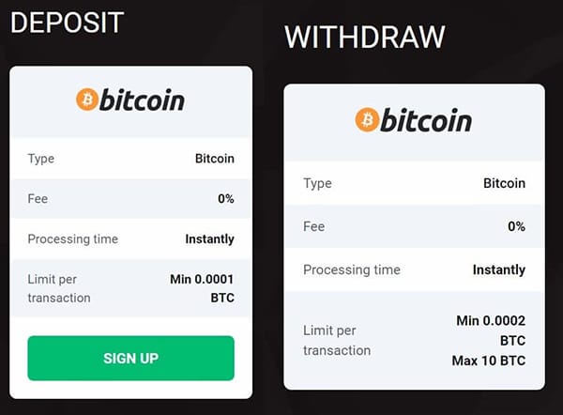Click the bitcoin wordmark in the Deposit card
This screenshot has width=563, height=415.
[x=142, y=100]
